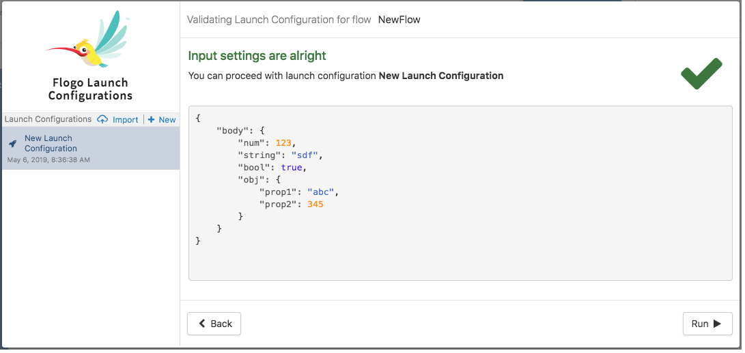Click the cloud upload icon beside Import
The image size is (745, 353).
coord(102,119)
